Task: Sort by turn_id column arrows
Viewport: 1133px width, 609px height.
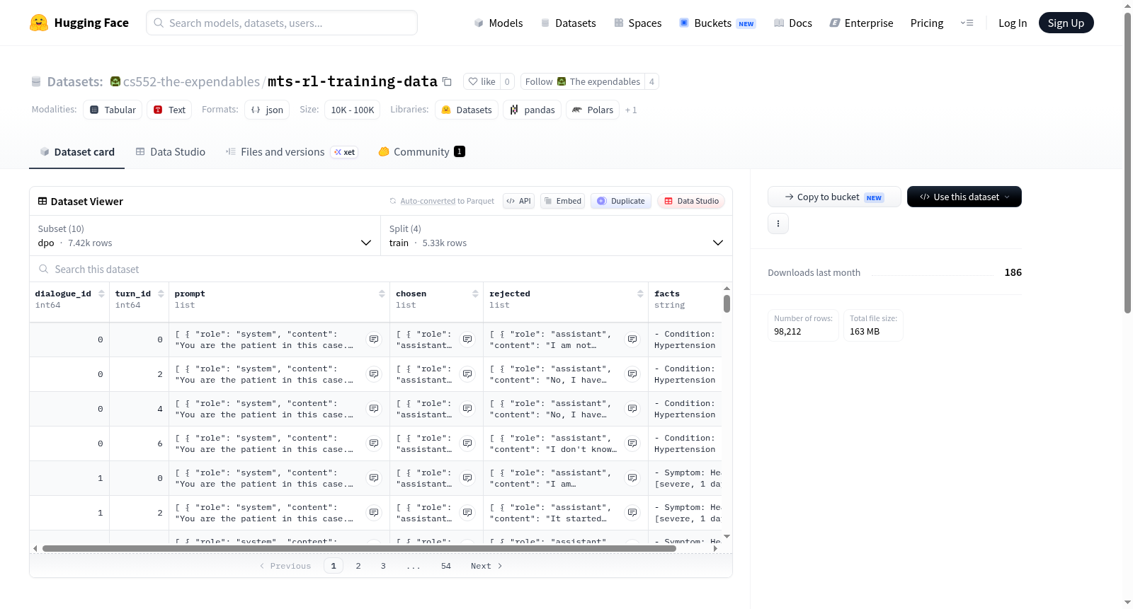Action: coord(161,294)
